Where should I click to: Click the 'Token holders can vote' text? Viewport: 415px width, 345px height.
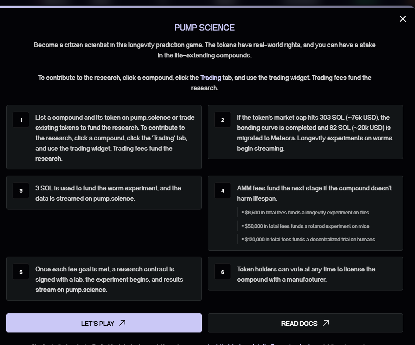click(306, 274)
